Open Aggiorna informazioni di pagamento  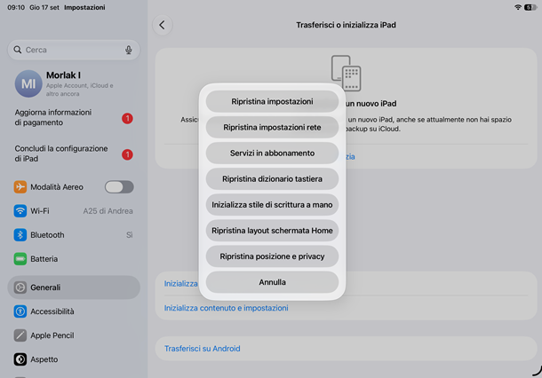[x=74, y=118]
